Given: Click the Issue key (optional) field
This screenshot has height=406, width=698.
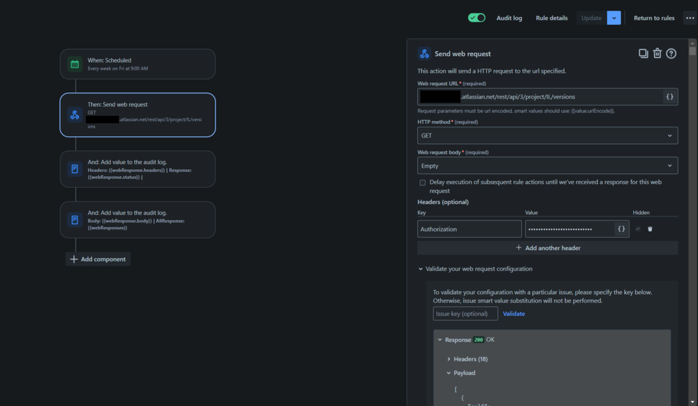Looking at the screenshot, I should (465, 313).
